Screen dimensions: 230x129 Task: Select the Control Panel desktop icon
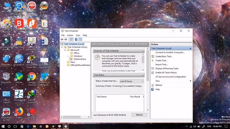6,96
